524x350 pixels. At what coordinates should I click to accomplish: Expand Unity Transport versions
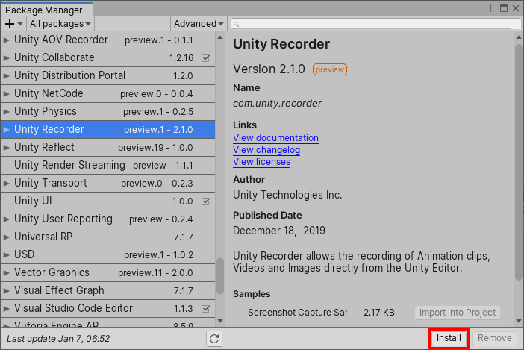click(7, 184)
